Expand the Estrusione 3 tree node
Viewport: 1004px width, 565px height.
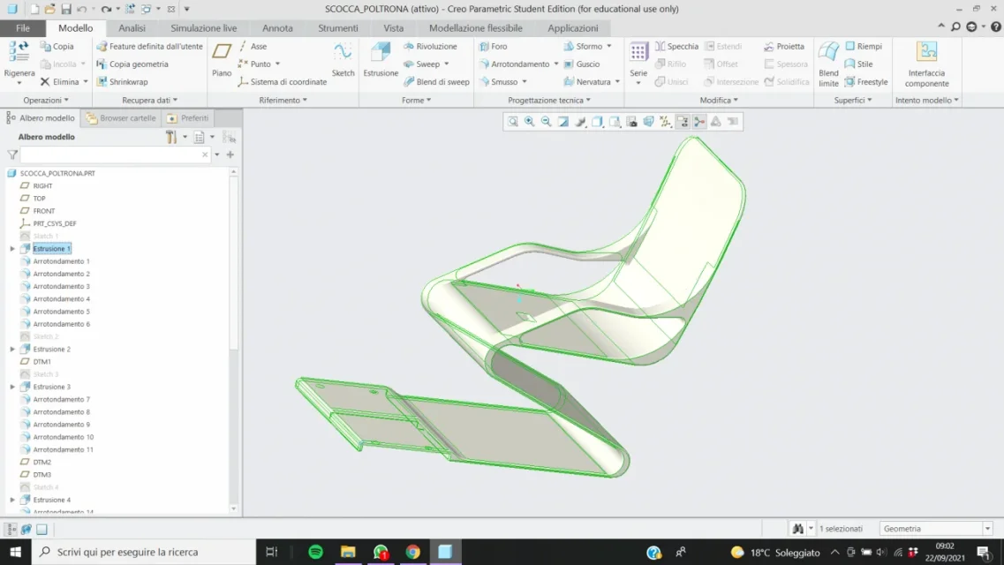click(x=12, y=388)
